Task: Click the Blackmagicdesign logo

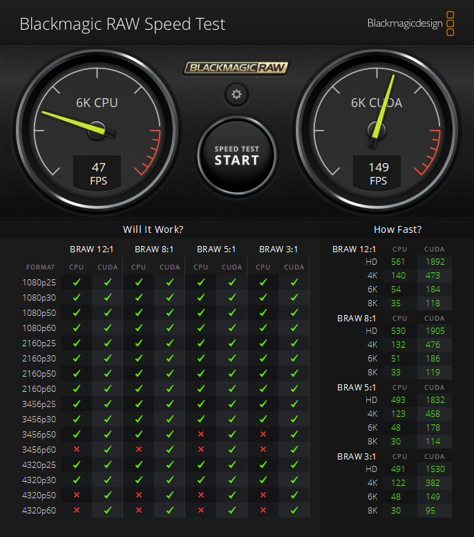Action: (410, 23)
